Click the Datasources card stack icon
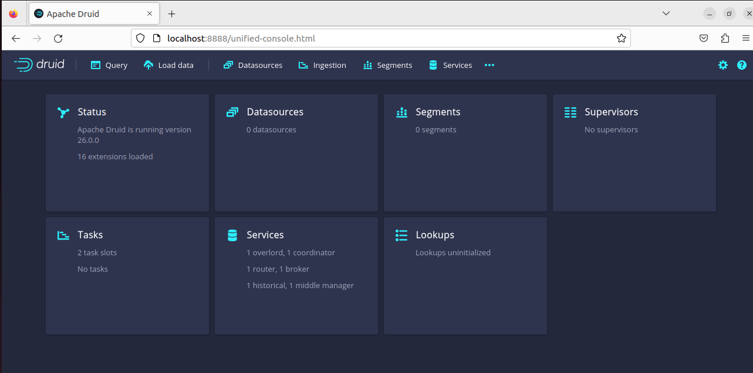 point(232,112)
